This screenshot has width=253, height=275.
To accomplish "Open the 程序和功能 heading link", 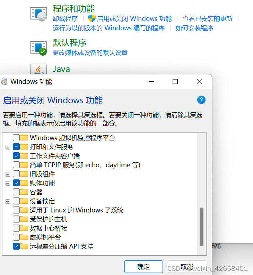I will 74,9.
